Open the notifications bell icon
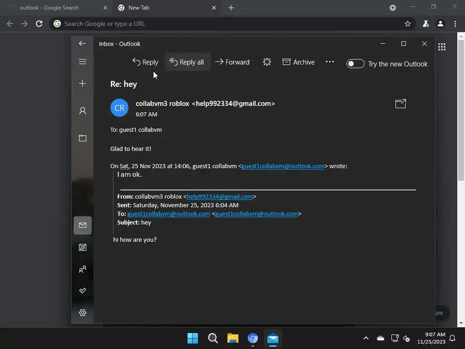Image resolution: width=465 pixels, height=349 pixels. pos(453,338)
